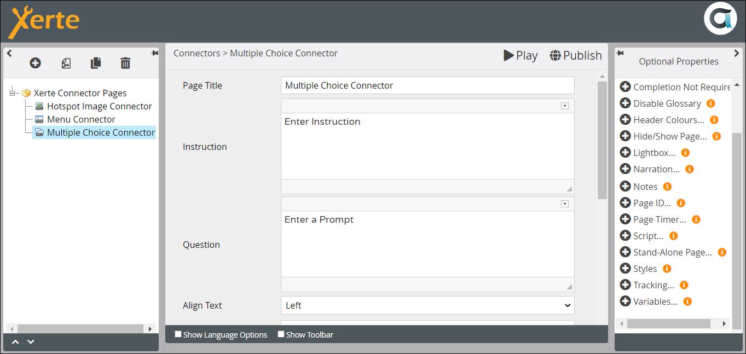Click the duplicate page icon
This screenshot has width=746, height=354.
96,63
